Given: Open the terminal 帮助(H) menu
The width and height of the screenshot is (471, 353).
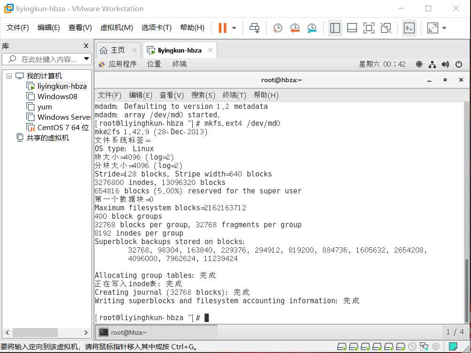Looking at the screenshot, I should pyautogui.click(x=266, y=95).
